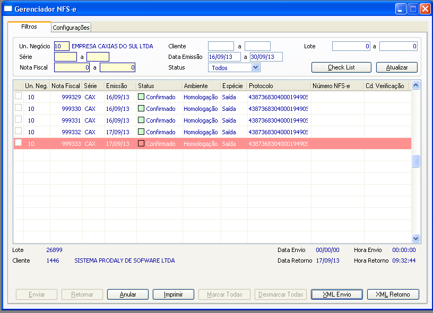Tick the checkbox for Nota Fiscal 999329
The height and width of the screenshot is (313, 433).
18,96
